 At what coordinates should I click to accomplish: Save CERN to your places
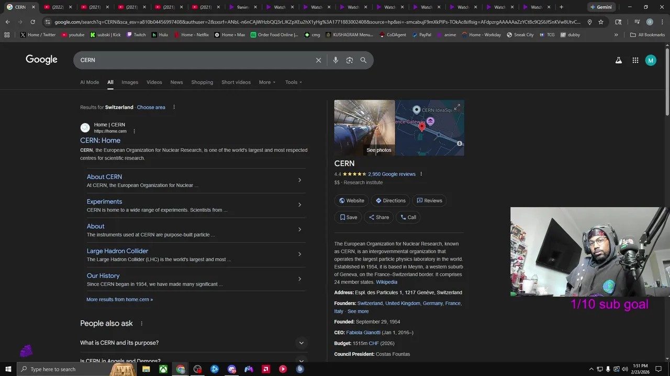point(348,217)
